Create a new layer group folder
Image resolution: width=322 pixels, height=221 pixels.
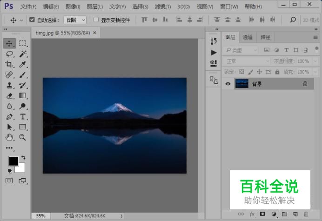coord(284,214)
